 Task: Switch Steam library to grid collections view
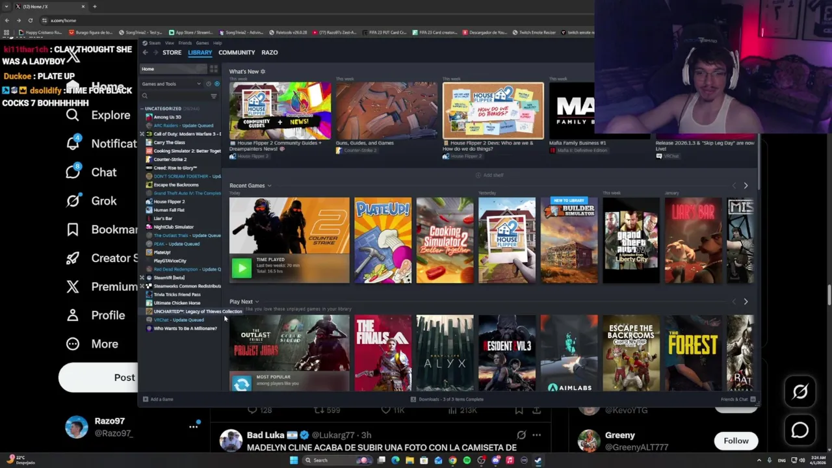coord(214,68)
